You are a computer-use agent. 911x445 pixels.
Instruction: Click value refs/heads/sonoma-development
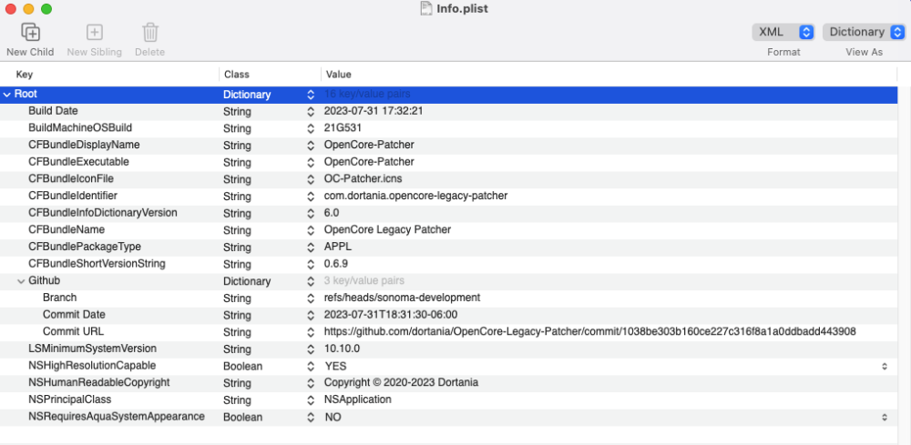tap(402, 298)
